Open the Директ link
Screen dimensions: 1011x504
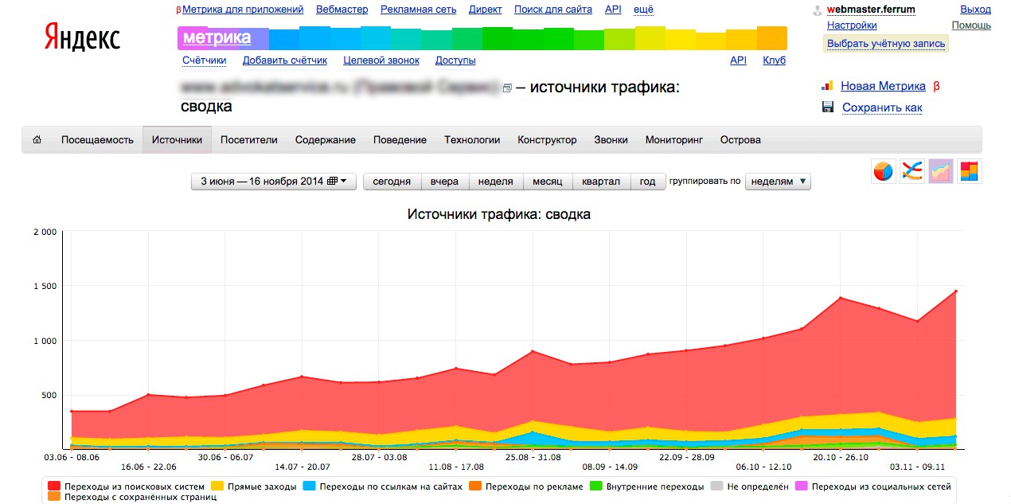(x=486, y=10)
